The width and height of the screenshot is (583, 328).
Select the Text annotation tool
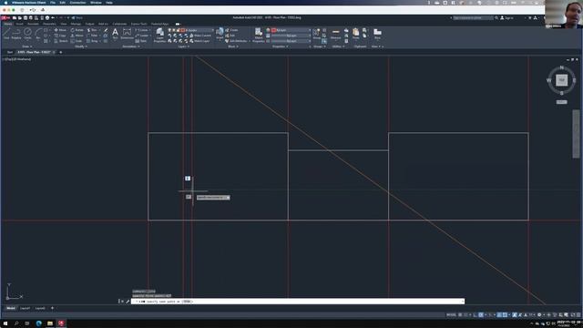(116, 34)
